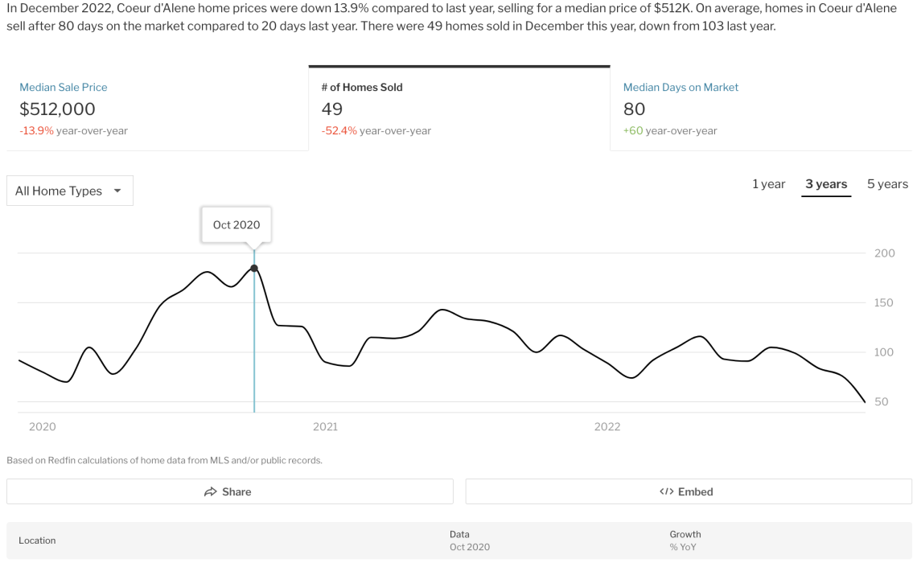This screenshot has height=563, width=917.
Task: Open the All Home Types dropdown
Action: coord(70,191)
